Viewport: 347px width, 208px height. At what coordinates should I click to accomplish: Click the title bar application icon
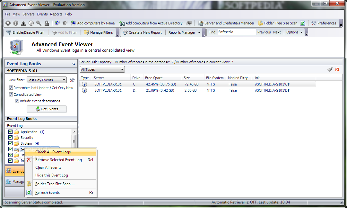[5, 5]
